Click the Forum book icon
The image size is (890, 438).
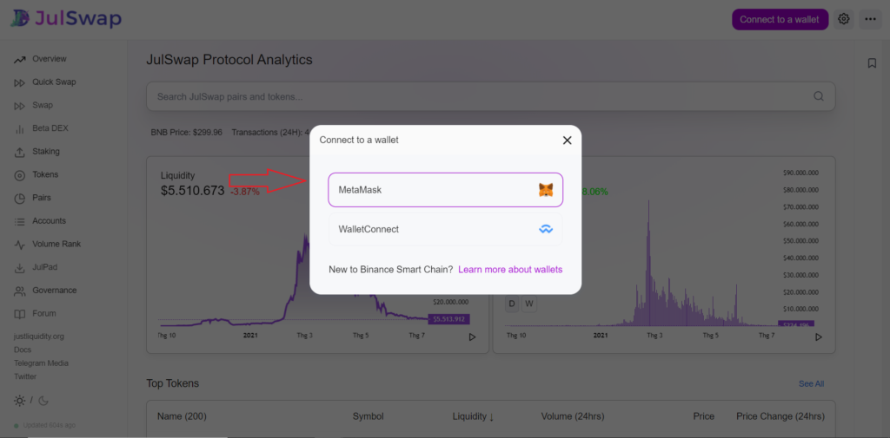pos(20,315)
